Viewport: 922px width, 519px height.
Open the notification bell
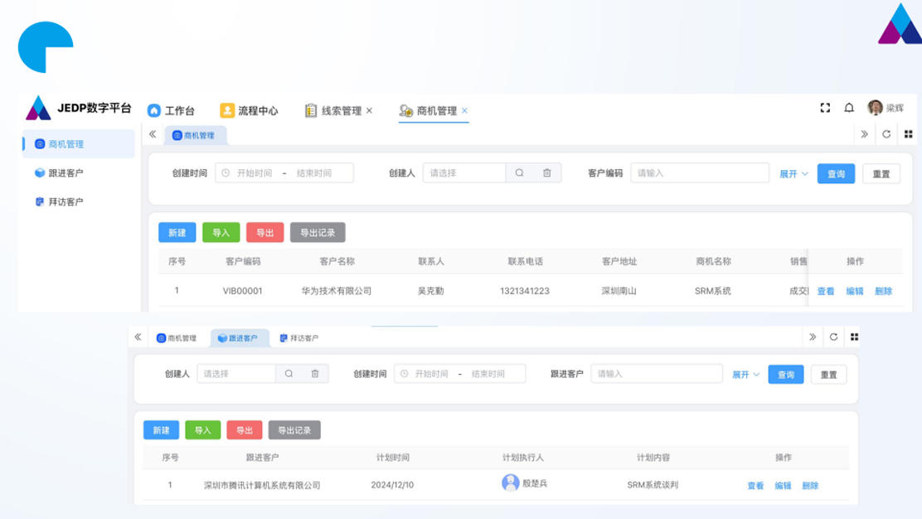tap(849, 108)
